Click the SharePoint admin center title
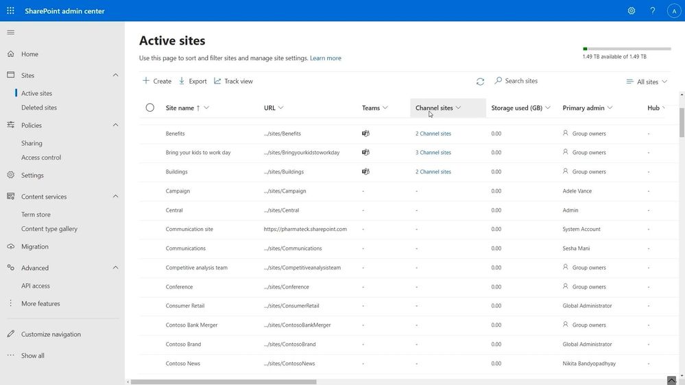 coord(64,11)
